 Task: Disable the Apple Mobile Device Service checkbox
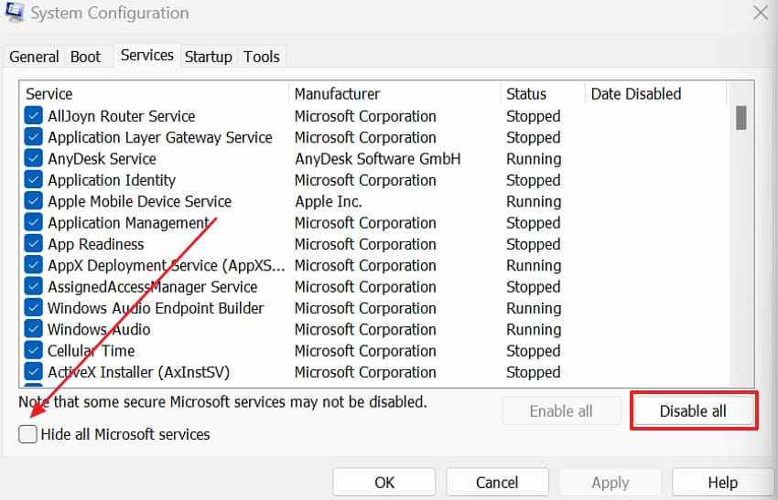(33, 201)
